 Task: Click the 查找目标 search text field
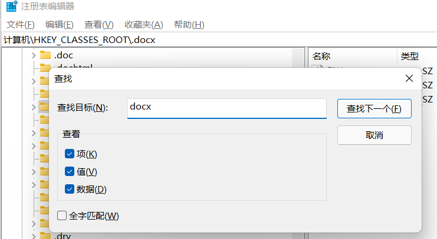point(226,108)
